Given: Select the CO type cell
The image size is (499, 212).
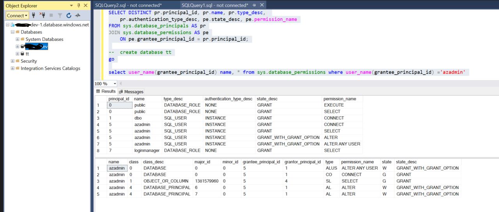Looking at the screenshot, I should [x=332, y=175].
